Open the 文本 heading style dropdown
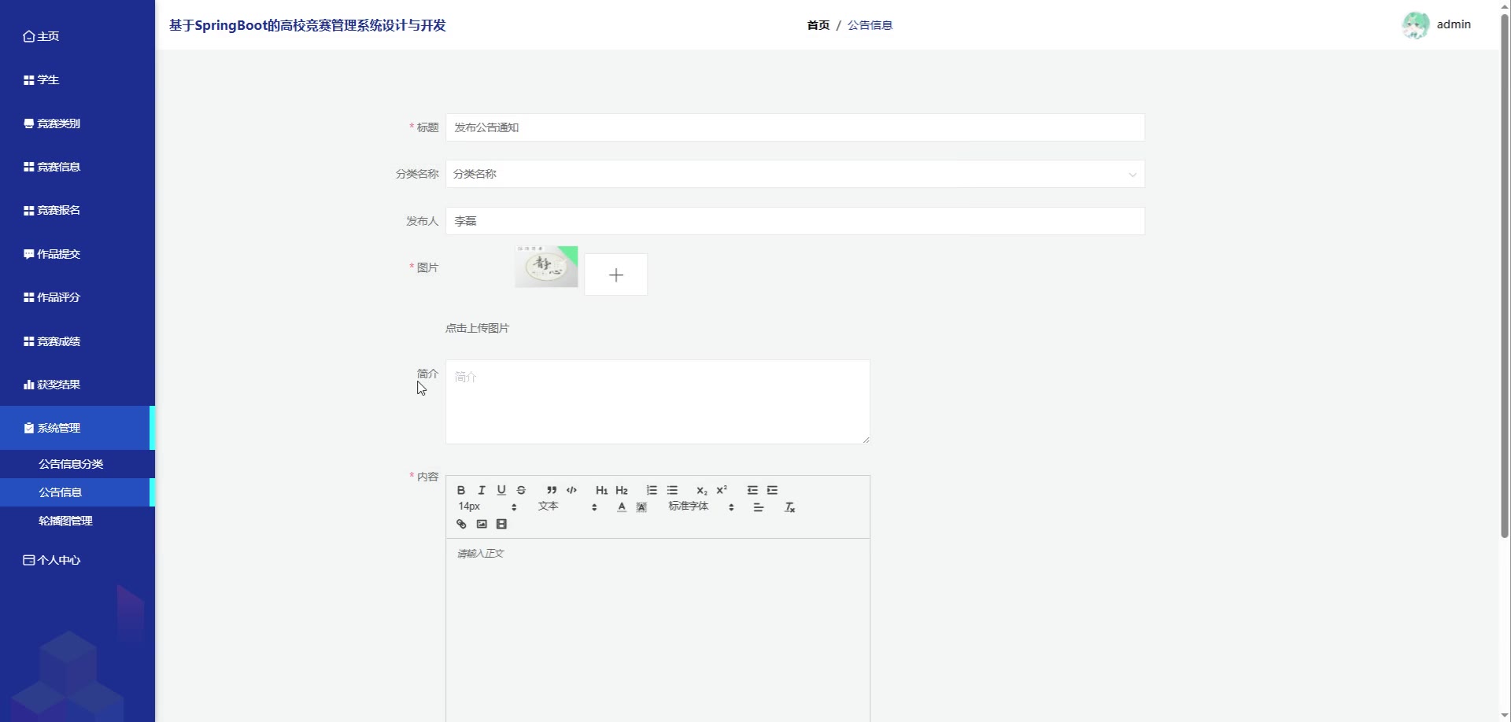The width and height of the screenshot is (1511, 722). (x=567, y=507)
